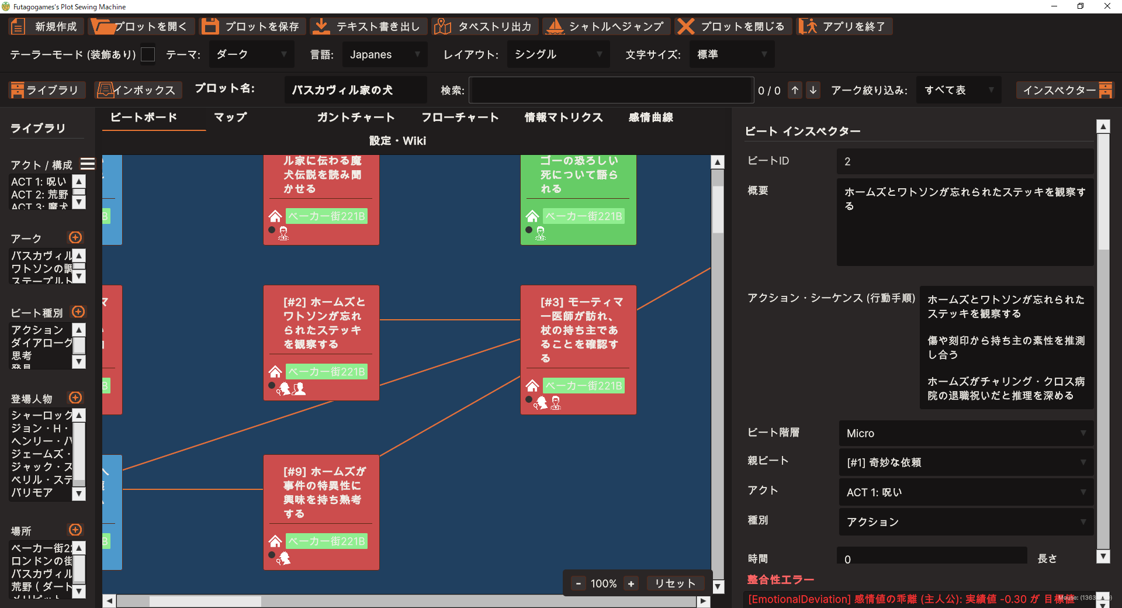Viewport: 1122px width, 608px height.
Task: Click ベーカー街221B tag on beat #2 card
Action: point(327,371)
